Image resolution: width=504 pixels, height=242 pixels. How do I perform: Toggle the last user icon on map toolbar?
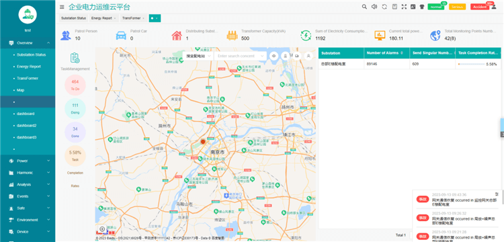click(x=308, y=56)
